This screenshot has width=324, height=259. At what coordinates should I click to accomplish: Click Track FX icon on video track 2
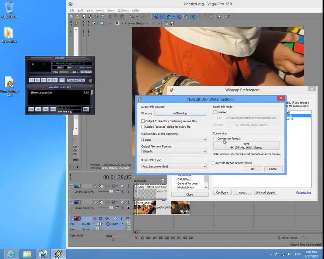click(x=107, y=203)
